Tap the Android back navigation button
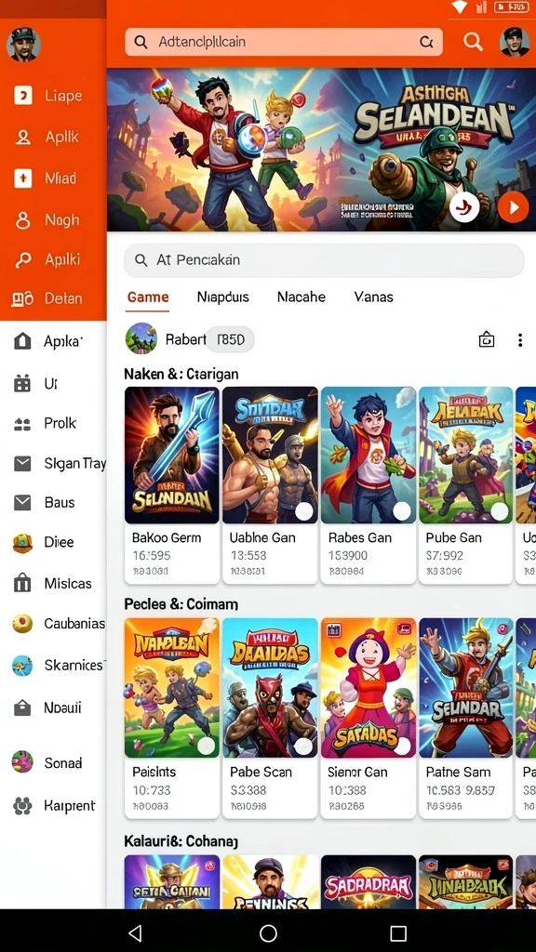 (x=135, y=932)
